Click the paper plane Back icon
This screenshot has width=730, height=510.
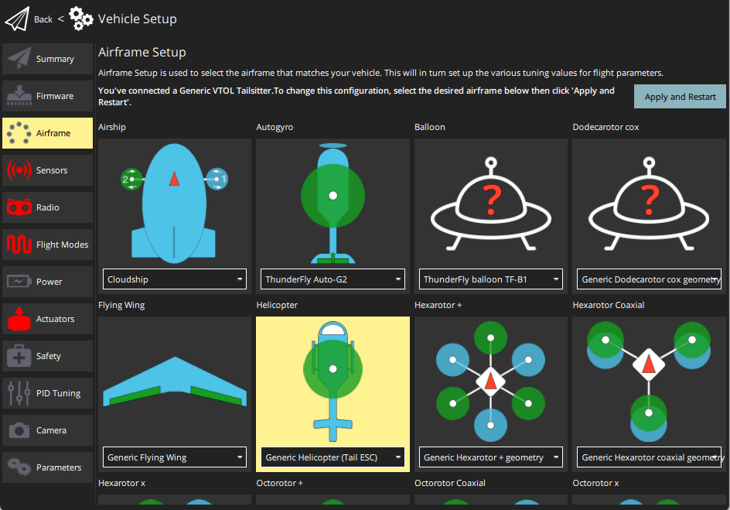point(18,18)
